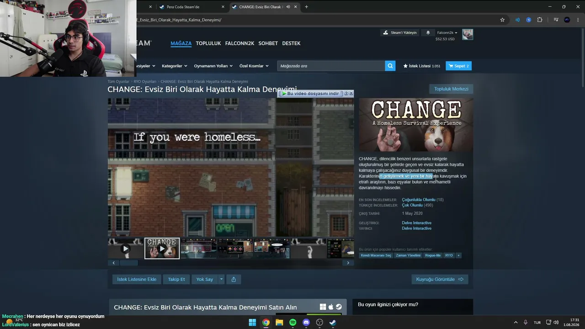Image resolution: width=585 pixels, height=329 pixels.
Task: Click İstek Listesine Ekle button
Action: pyautogui.click(x=137, y=279)
